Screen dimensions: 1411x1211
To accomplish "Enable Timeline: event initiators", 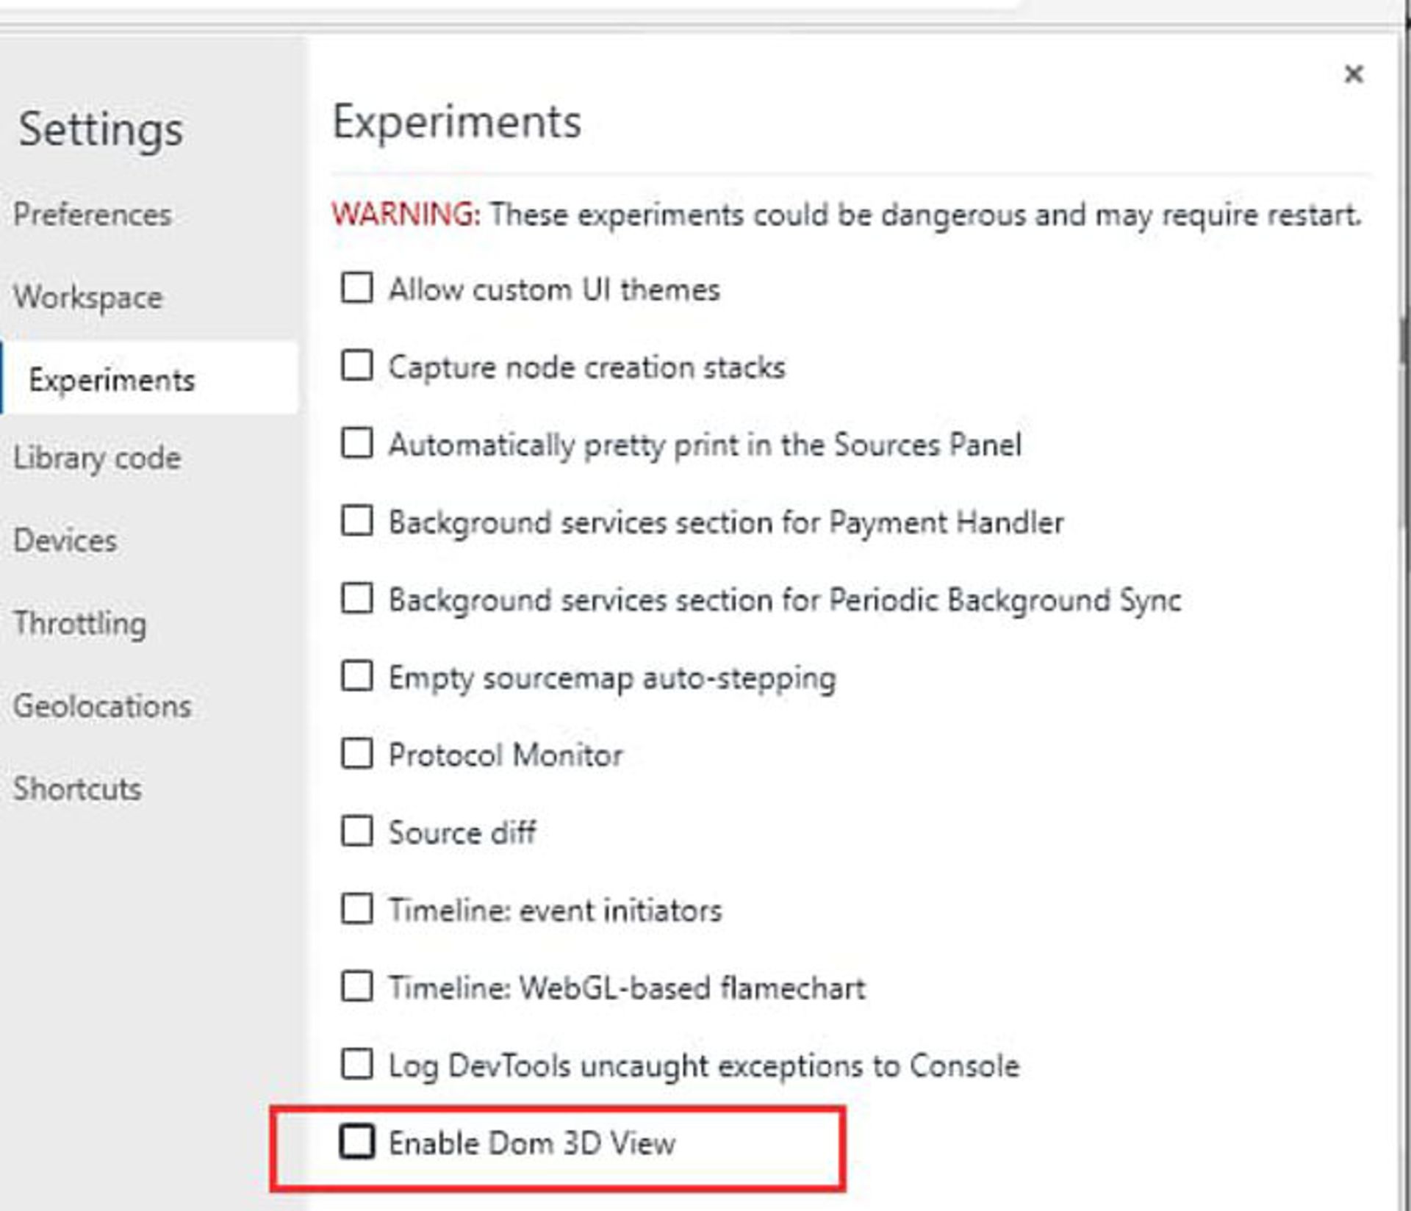I will [x=357, y=909].
